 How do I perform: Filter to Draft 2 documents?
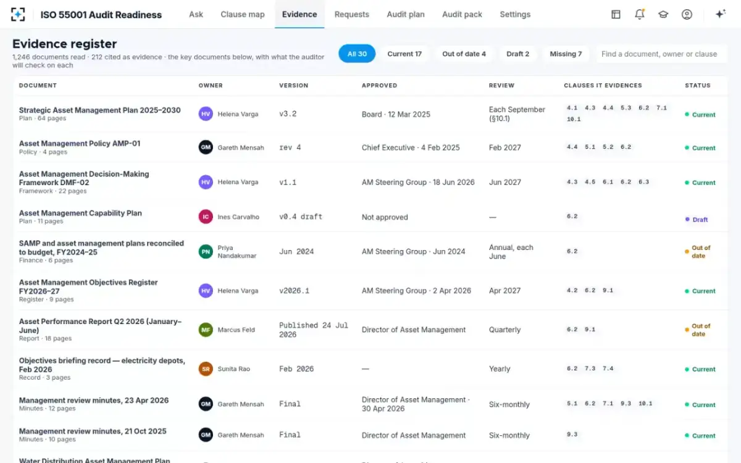(517, 54)
